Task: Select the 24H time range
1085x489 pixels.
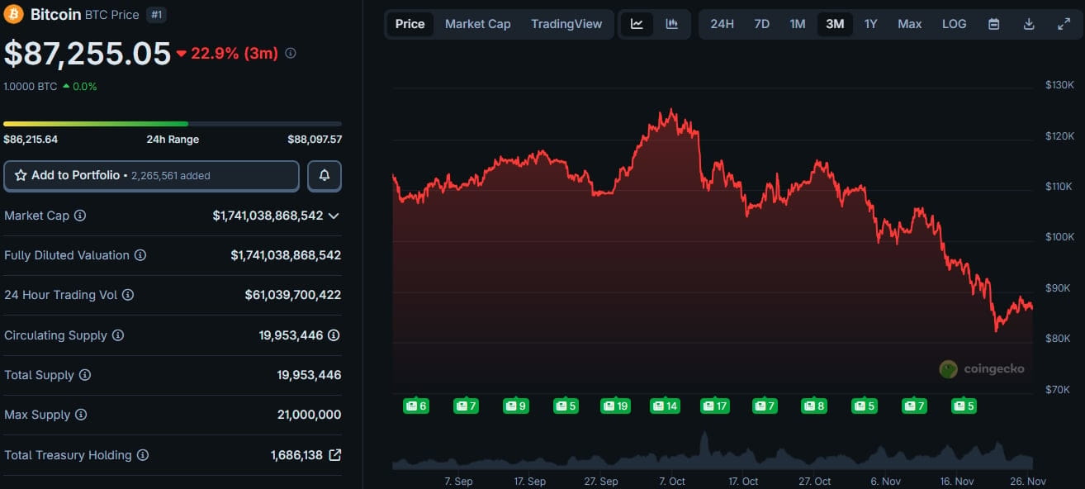Action: point(722,24)
